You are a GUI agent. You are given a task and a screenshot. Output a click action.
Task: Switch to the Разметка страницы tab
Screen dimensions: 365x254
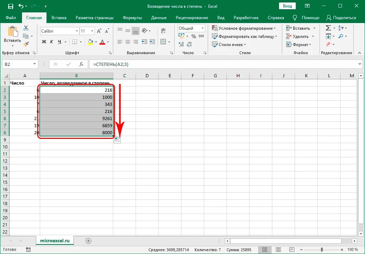(x=94, y=18)
